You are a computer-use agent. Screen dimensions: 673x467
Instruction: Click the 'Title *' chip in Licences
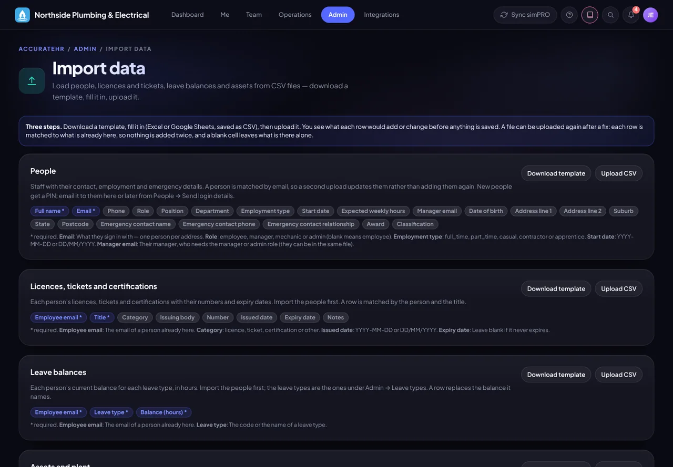[x=102, y=318]
